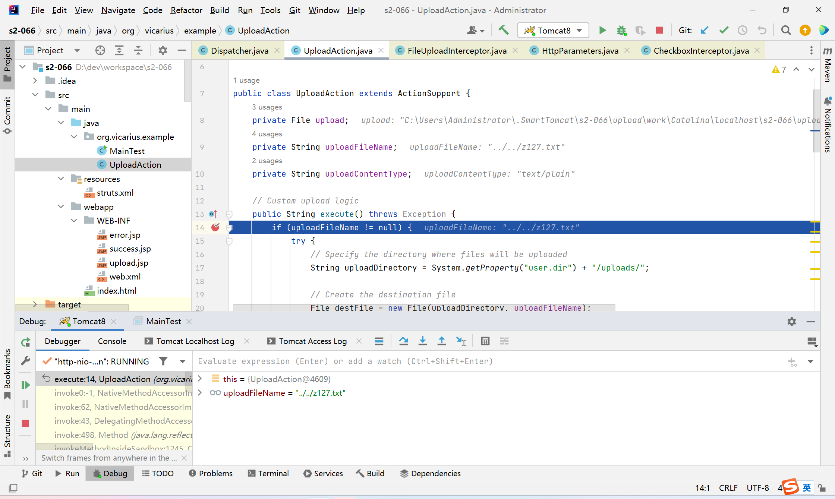Screen dimensions: 835x499
Task: Click the Build Project hammer icon
Action: pos(504,30)
